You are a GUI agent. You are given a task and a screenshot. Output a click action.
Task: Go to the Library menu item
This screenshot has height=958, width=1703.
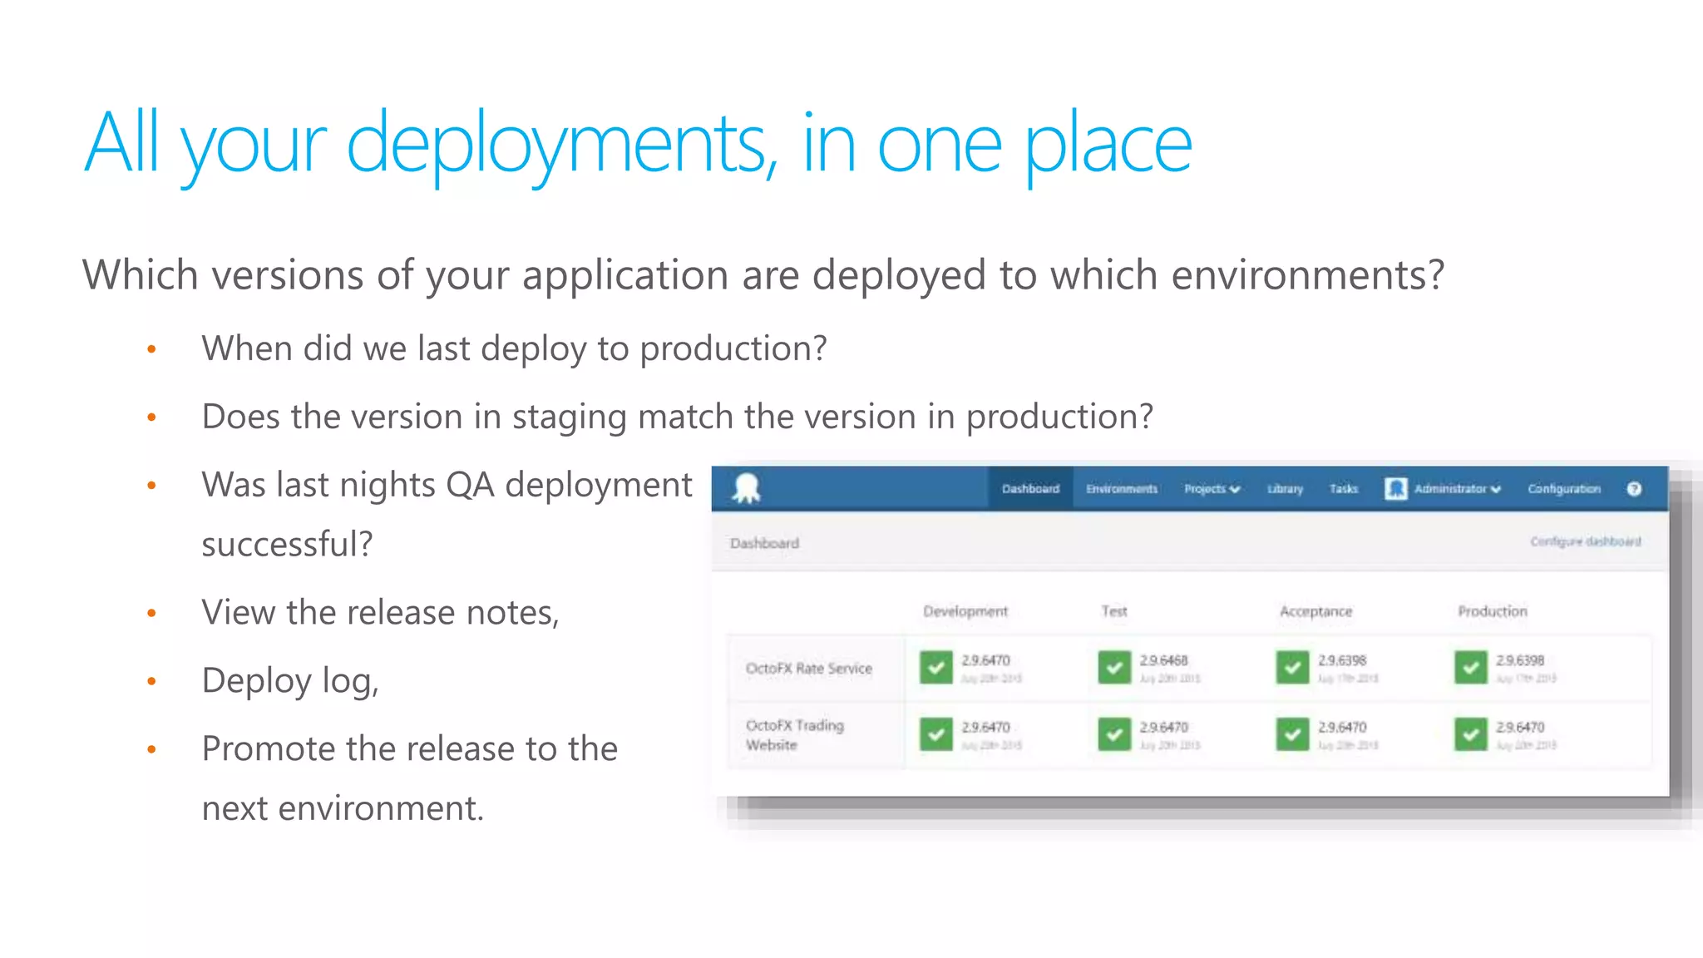[1285, 489]
